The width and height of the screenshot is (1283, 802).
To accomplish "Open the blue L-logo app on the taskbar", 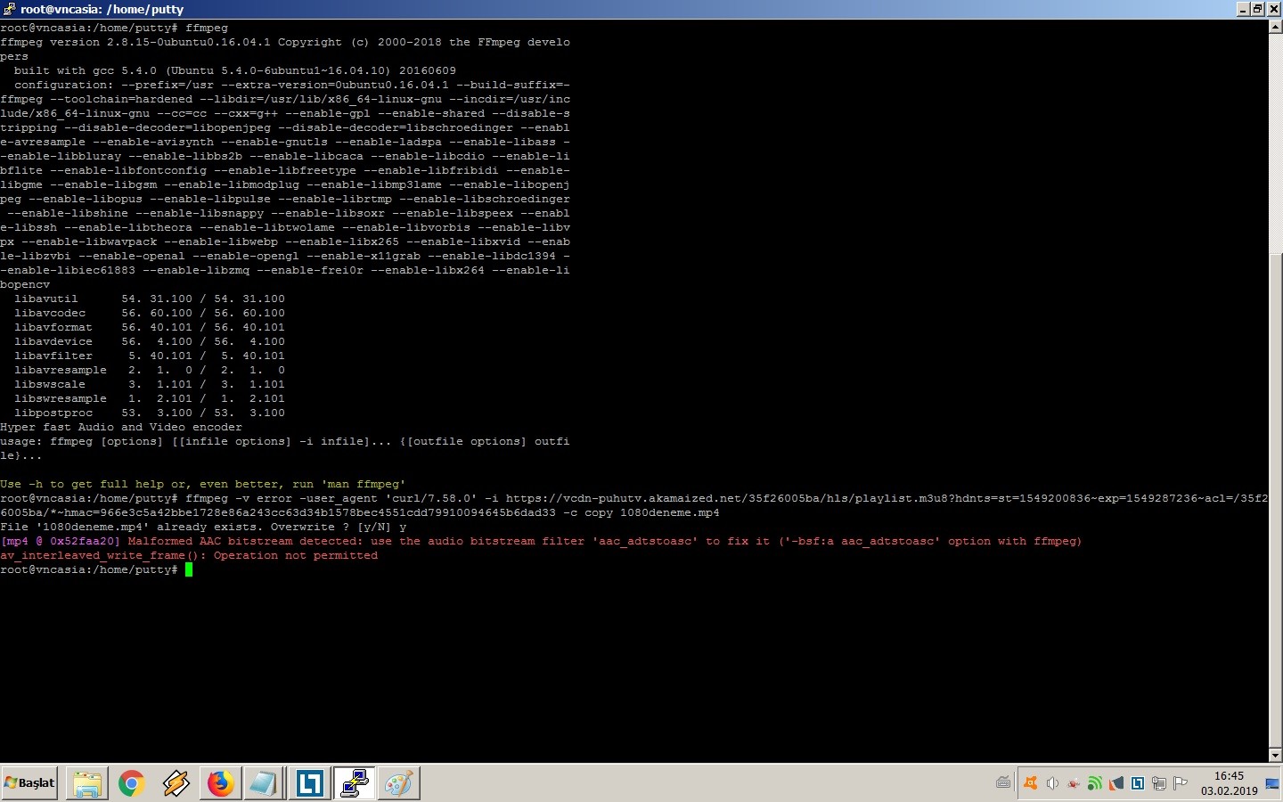I will coord(309,783).
